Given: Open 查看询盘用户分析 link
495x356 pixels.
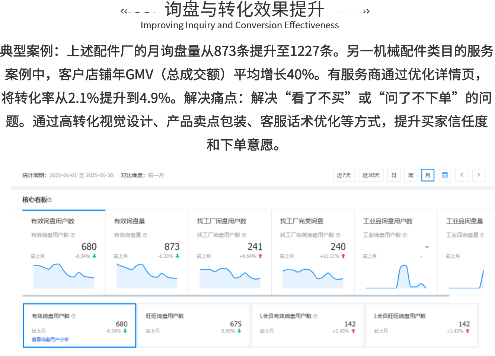Looking at the screenshot, I should pyautogui.click(x=50, y=340).
